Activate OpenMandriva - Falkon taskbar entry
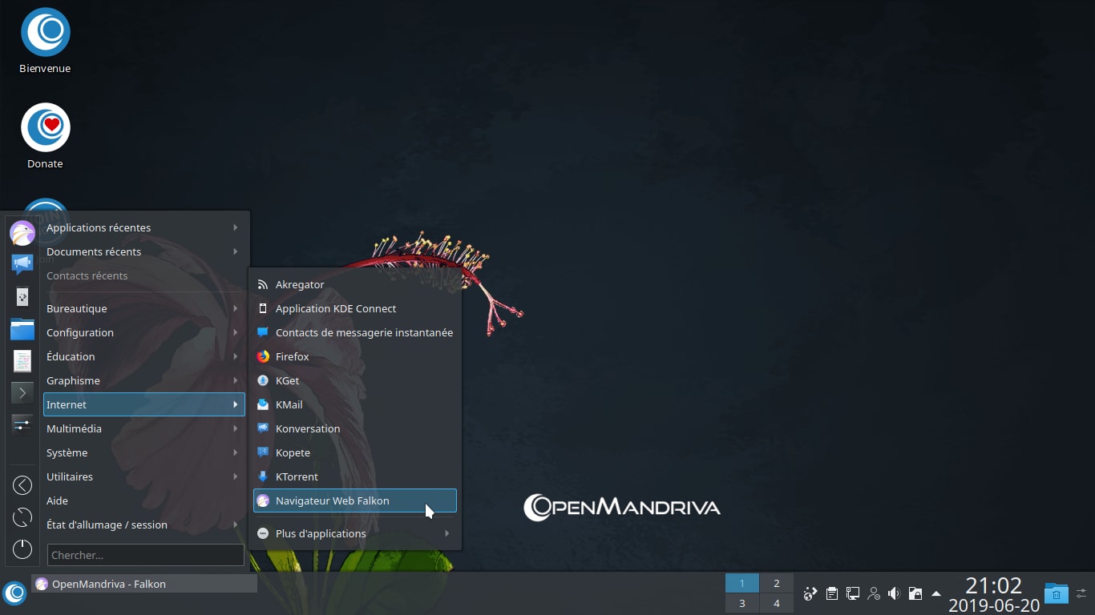 (x=144, y=584)
